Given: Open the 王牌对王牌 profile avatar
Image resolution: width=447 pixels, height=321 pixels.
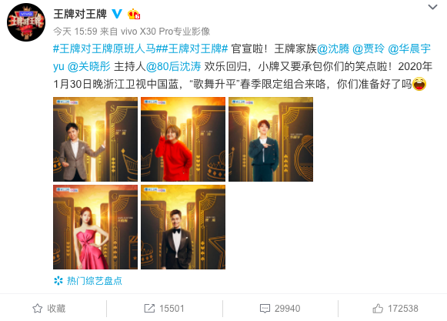Looking at the screenshot, I should click(26, 22).
